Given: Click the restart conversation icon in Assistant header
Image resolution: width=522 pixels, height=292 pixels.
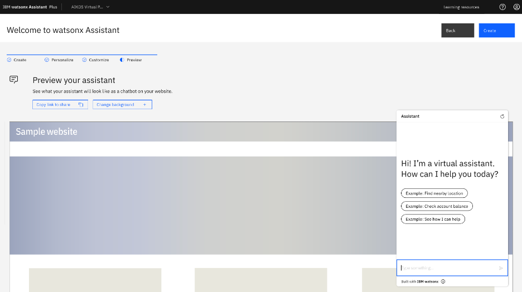Looking at the screenshot, I should click(502, 116).
